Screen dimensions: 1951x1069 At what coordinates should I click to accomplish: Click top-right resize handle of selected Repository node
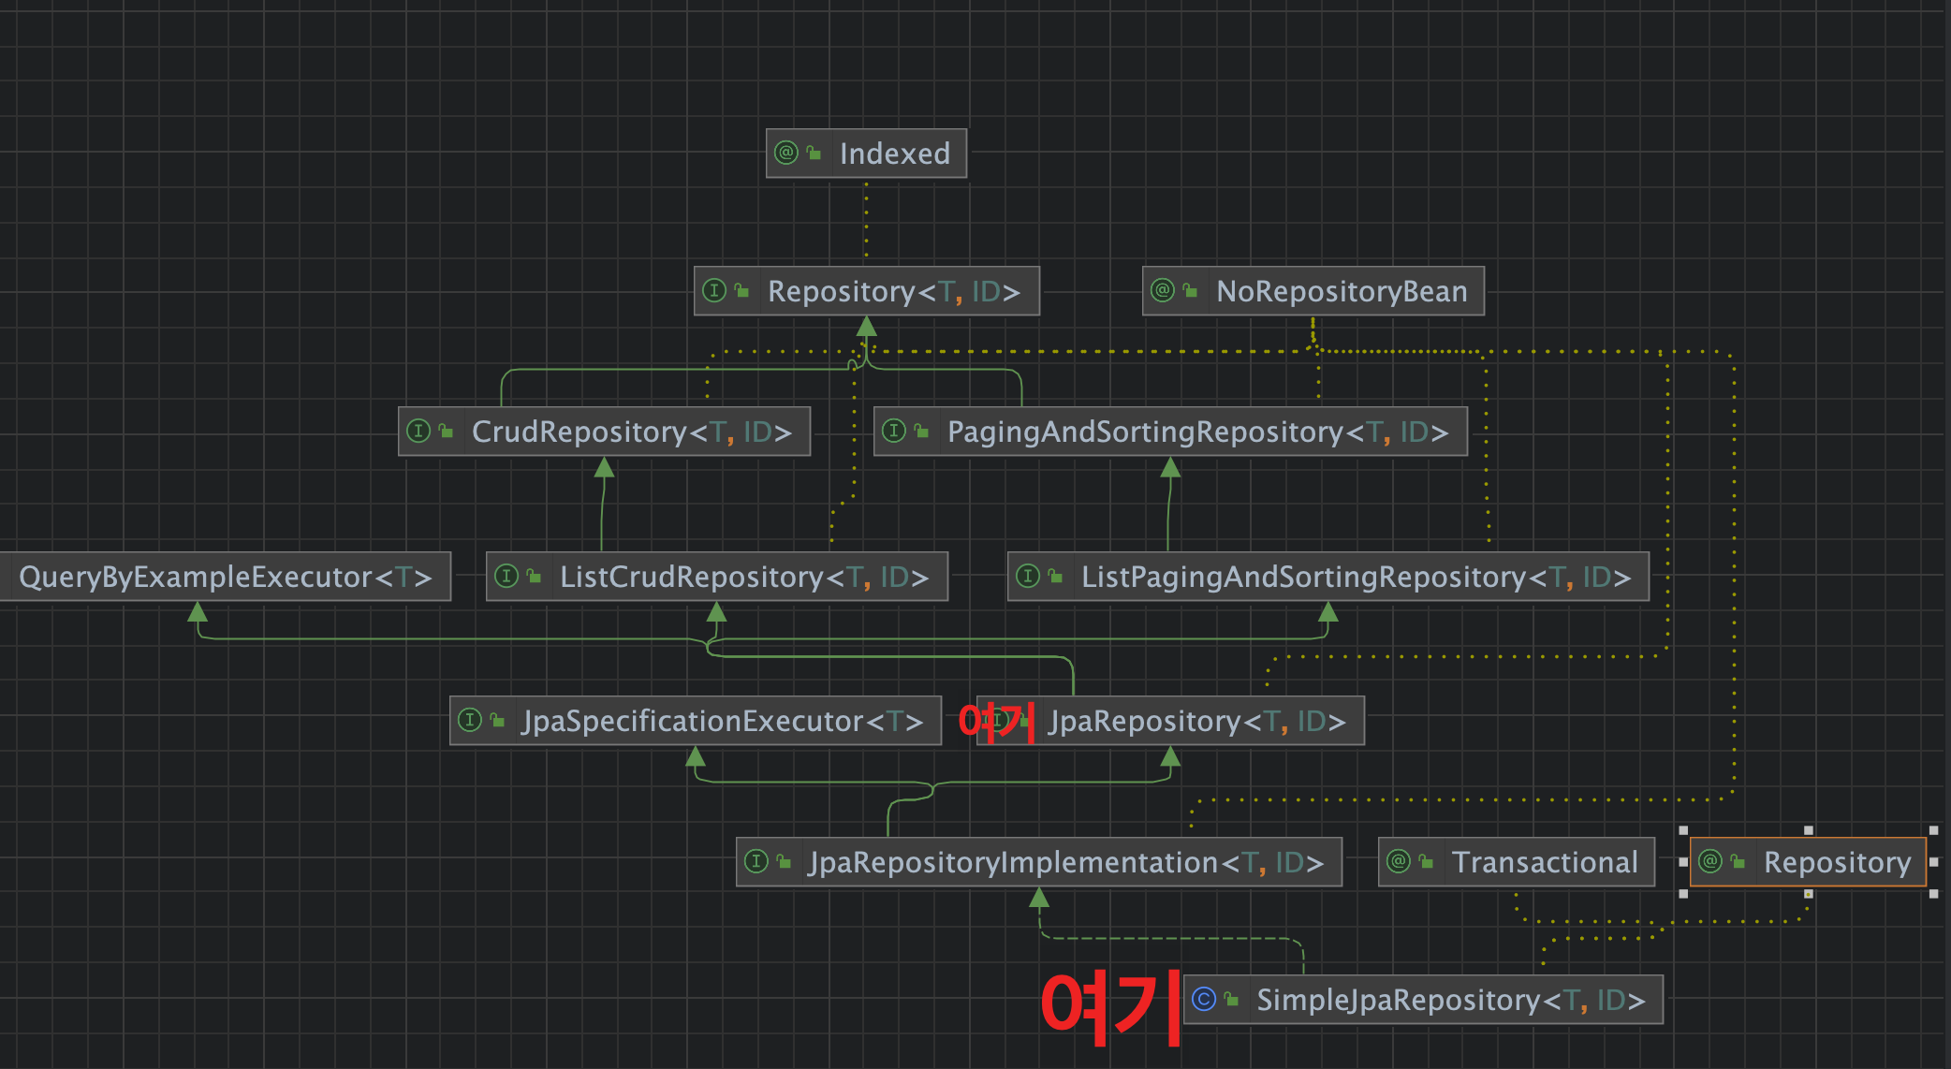[1933, 830]
